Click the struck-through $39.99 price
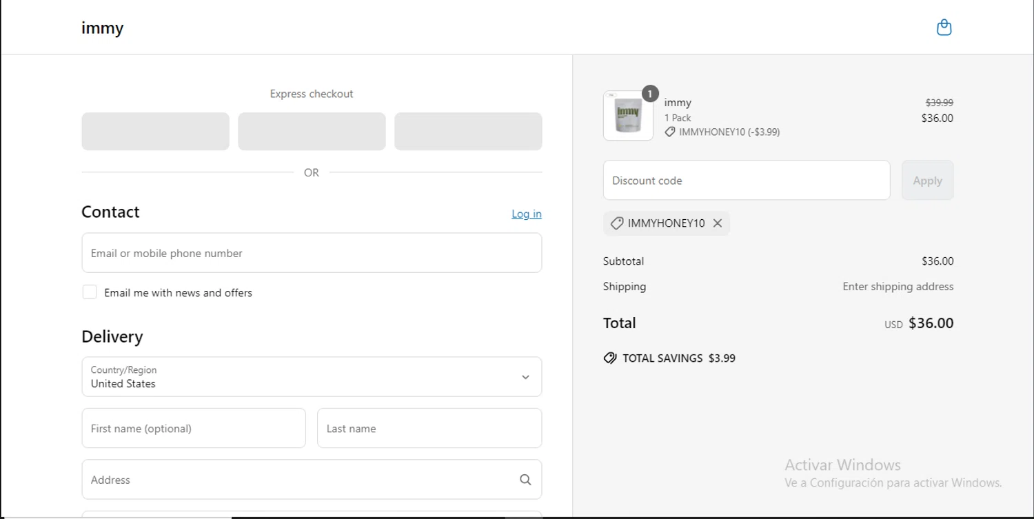This screenshot has width=1034, height=519. (940, 103)
